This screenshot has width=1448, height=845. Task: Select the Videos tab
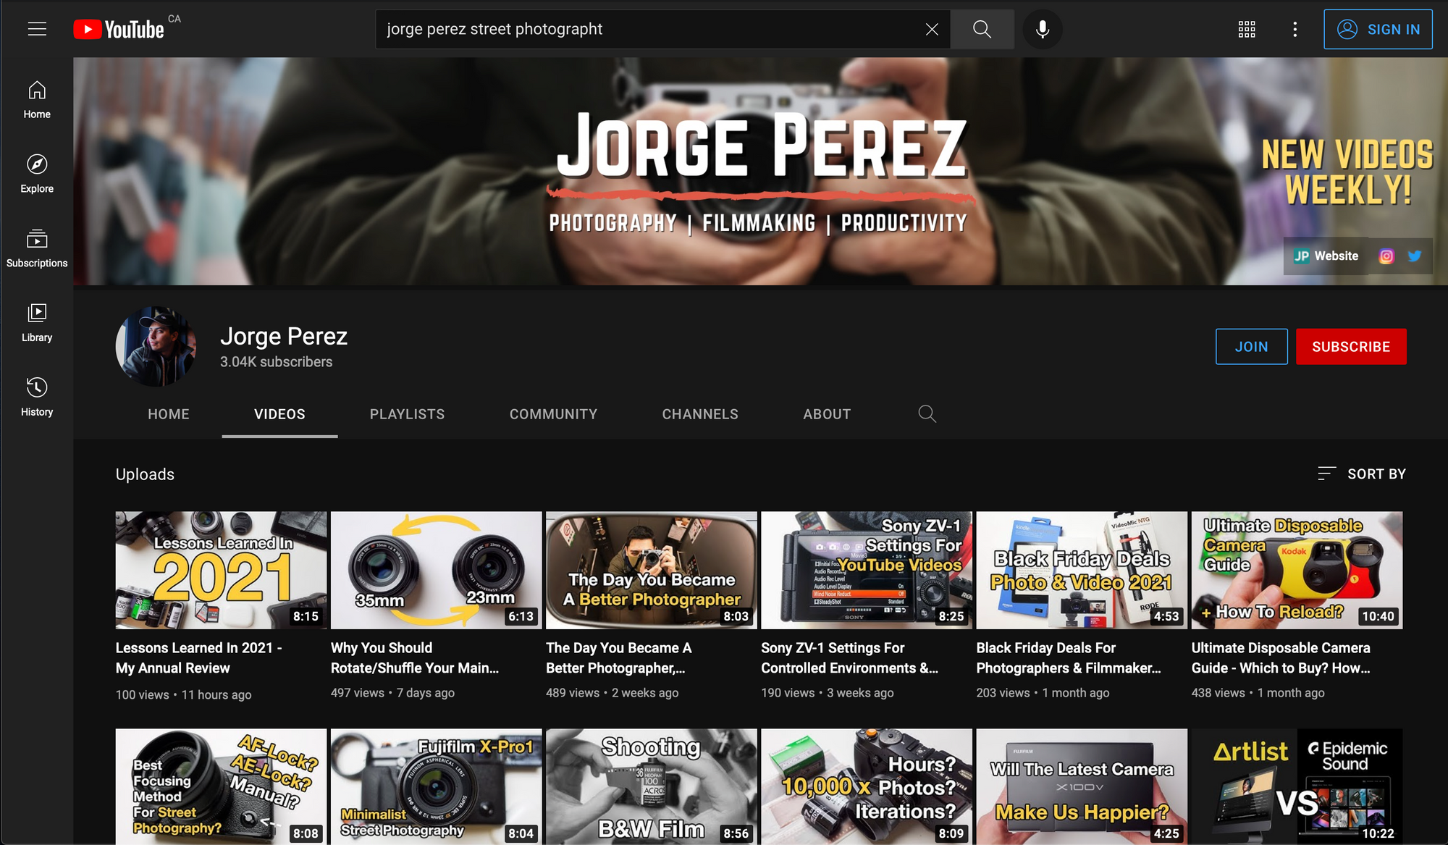(279, 414)
